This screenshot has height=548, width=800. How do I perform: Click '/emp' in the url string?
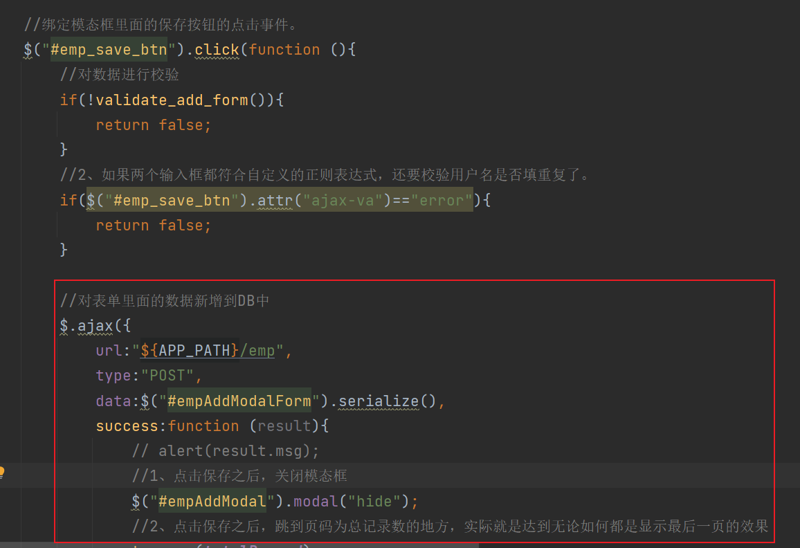(257, 351)
